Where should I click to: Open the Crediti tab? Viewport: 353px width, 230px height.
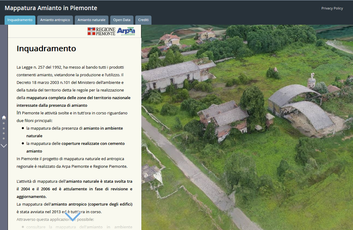tap(144, 20)
